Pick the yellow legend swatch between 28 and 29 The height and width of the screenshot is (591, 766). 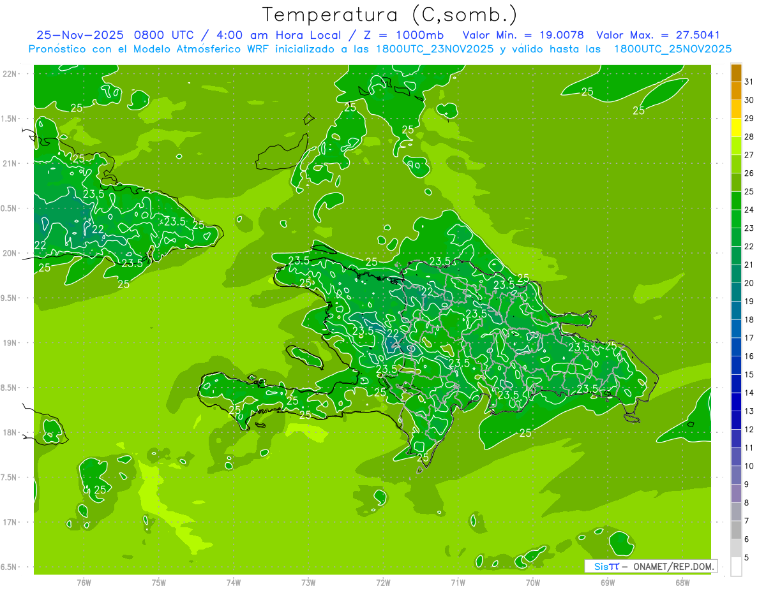click(x=737, y=128)
